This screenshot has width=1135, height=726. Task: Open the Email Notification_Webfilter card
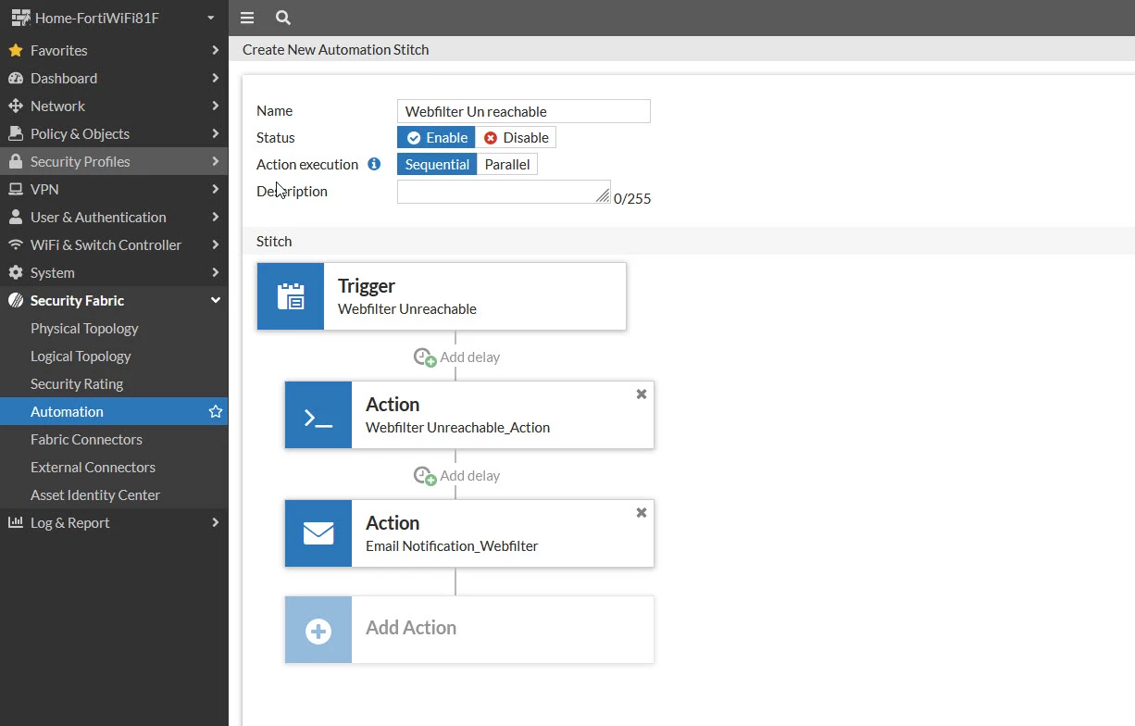pyautogui.click(x=469, y=533)
